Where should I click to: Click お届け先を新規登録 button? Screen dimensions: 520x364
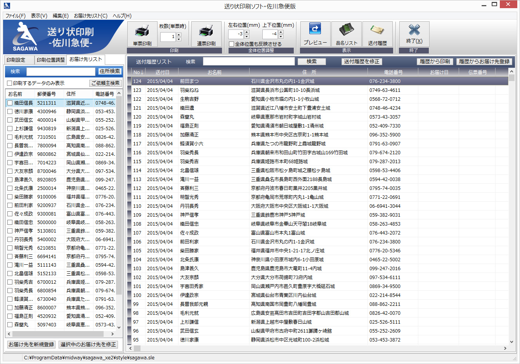pos(31,344)
